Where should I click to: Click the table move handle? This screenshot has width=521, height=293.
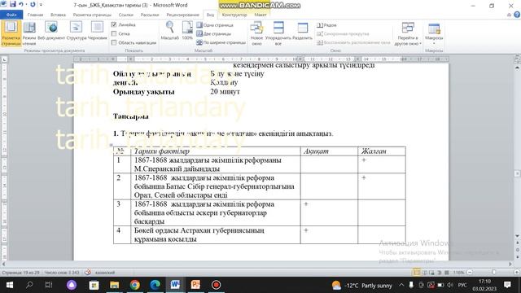click(x=111, y=145)
